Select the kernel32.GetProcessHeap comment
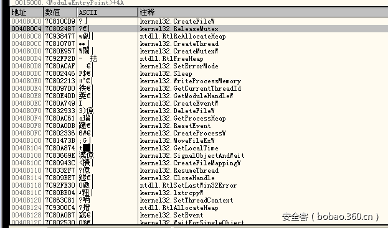The width and height of the screenshot is (388, 228). [x=182, y=118]
